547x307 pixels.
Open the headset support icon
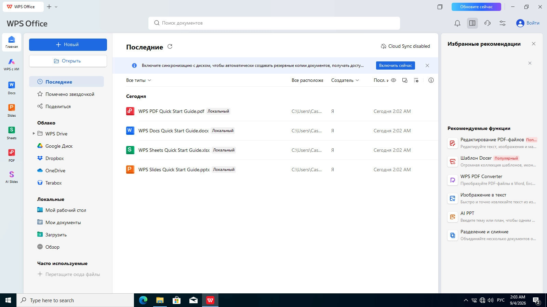[x=488, y=23]
